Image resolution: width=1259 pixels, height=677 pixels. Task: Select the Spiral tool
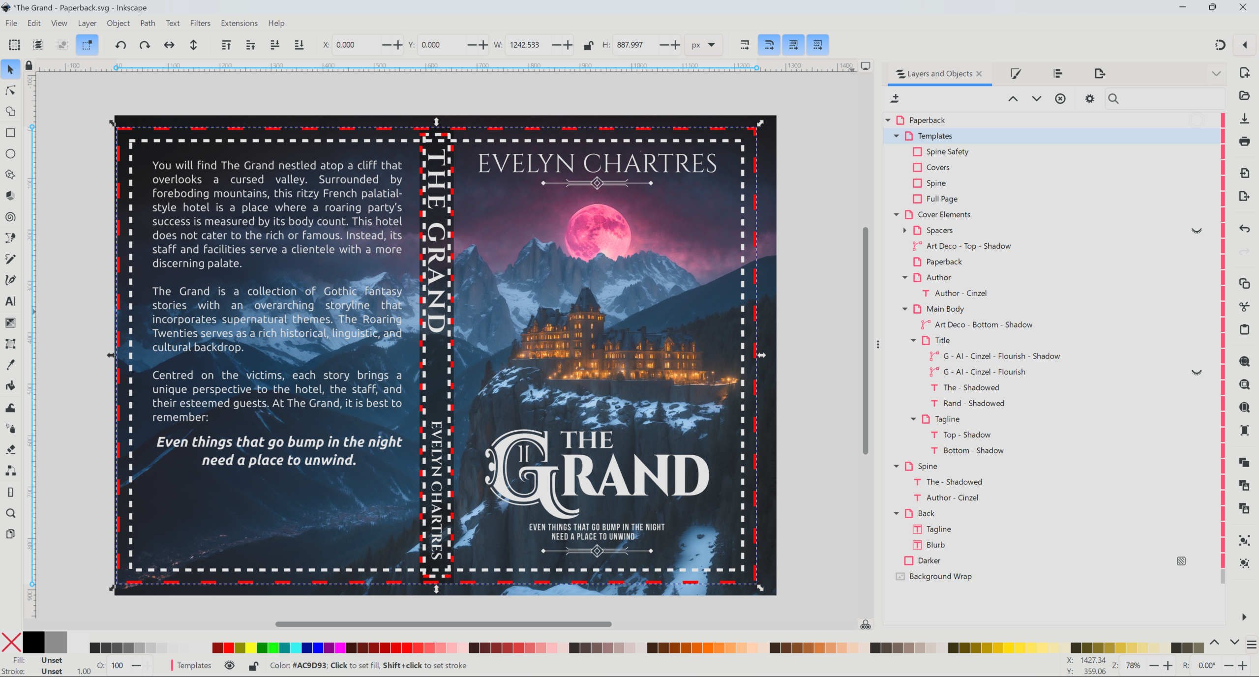[x=10, y=217]
